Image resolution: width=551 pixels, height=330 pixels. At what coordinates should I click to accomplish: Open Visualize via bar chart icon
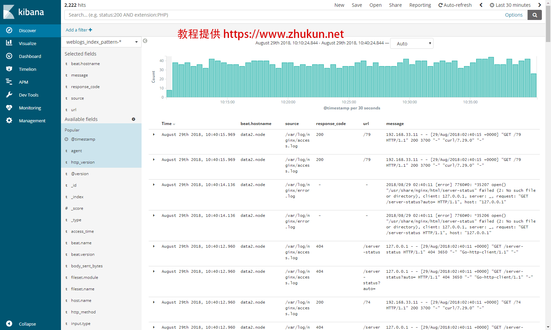[9, 43]
